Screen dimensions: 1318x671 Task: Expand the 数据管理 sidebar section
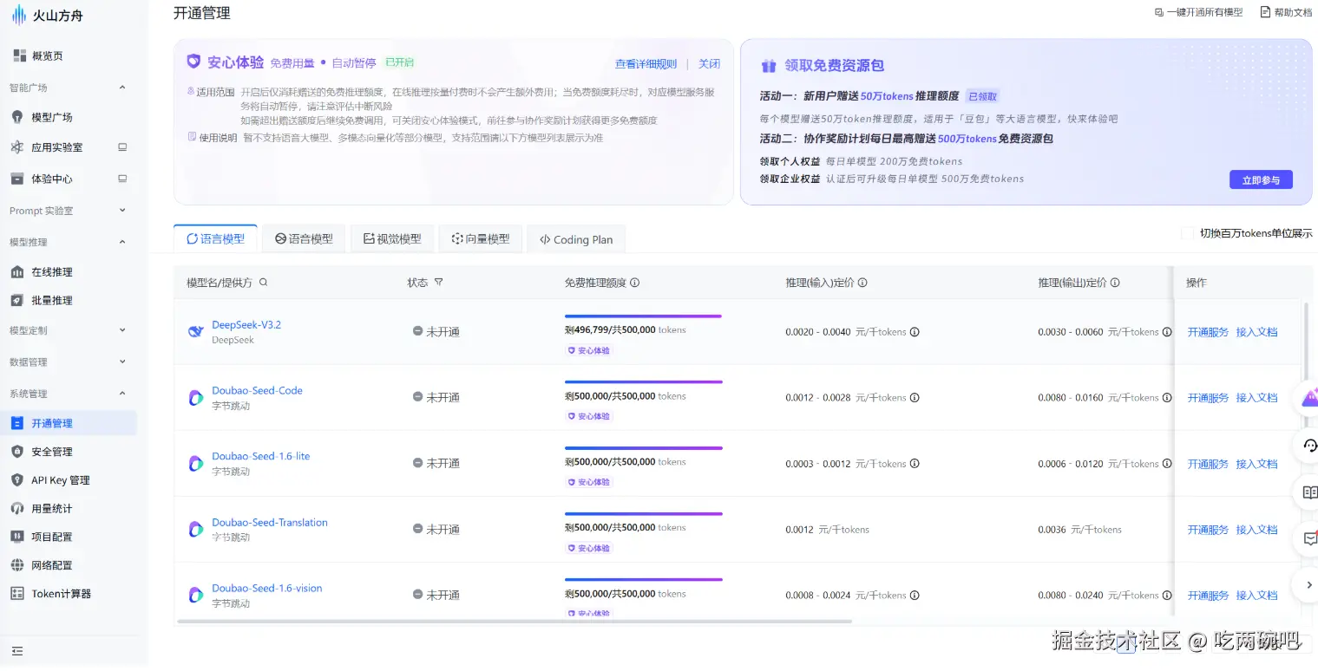[122, 362]
